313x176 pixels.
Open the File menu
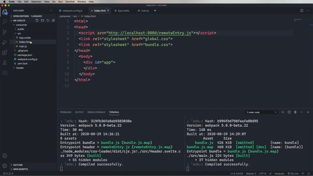point(20,1)
